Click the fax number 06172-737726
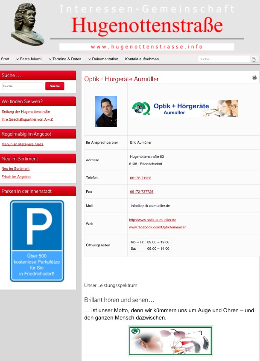 (142, 192)
